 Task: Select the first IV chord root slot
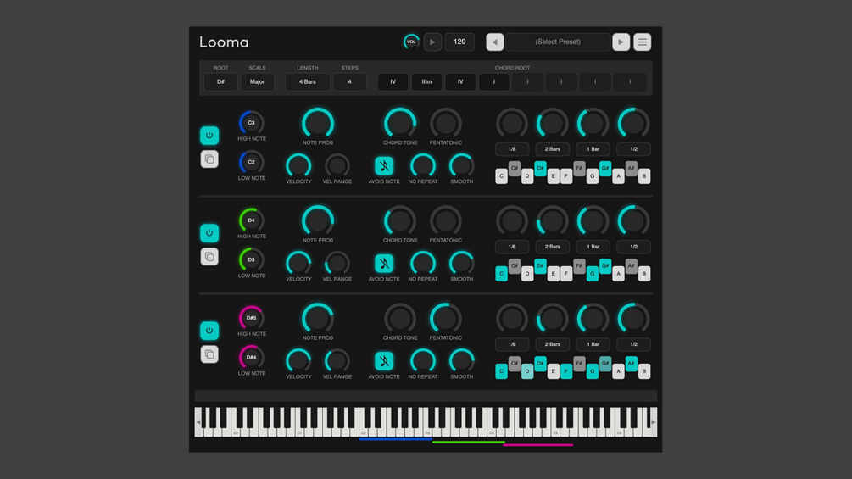coord(393,82)
